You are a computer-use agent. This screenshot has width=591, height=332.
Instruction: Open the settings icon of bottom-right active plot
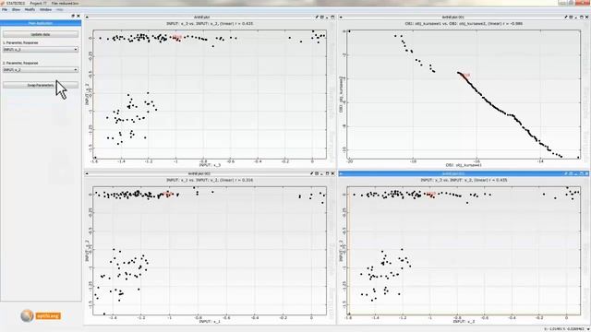point(571,174)
